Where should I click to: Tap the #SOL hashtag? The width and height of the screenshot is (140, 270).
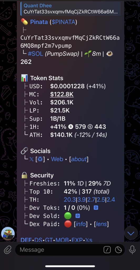point(36,54)
